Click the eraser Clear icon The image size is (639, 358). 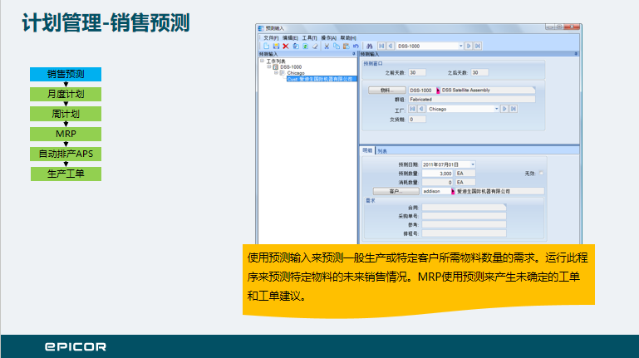pos(315,46)
